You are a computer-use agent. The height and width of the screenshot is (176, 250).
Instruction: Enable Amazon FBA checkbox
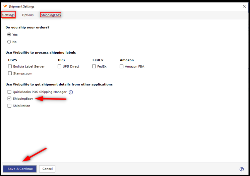122,66
